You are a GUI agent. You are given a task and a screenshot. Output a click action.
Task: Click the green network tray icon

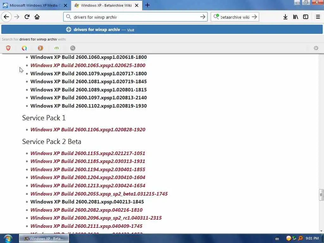(295, 239)
